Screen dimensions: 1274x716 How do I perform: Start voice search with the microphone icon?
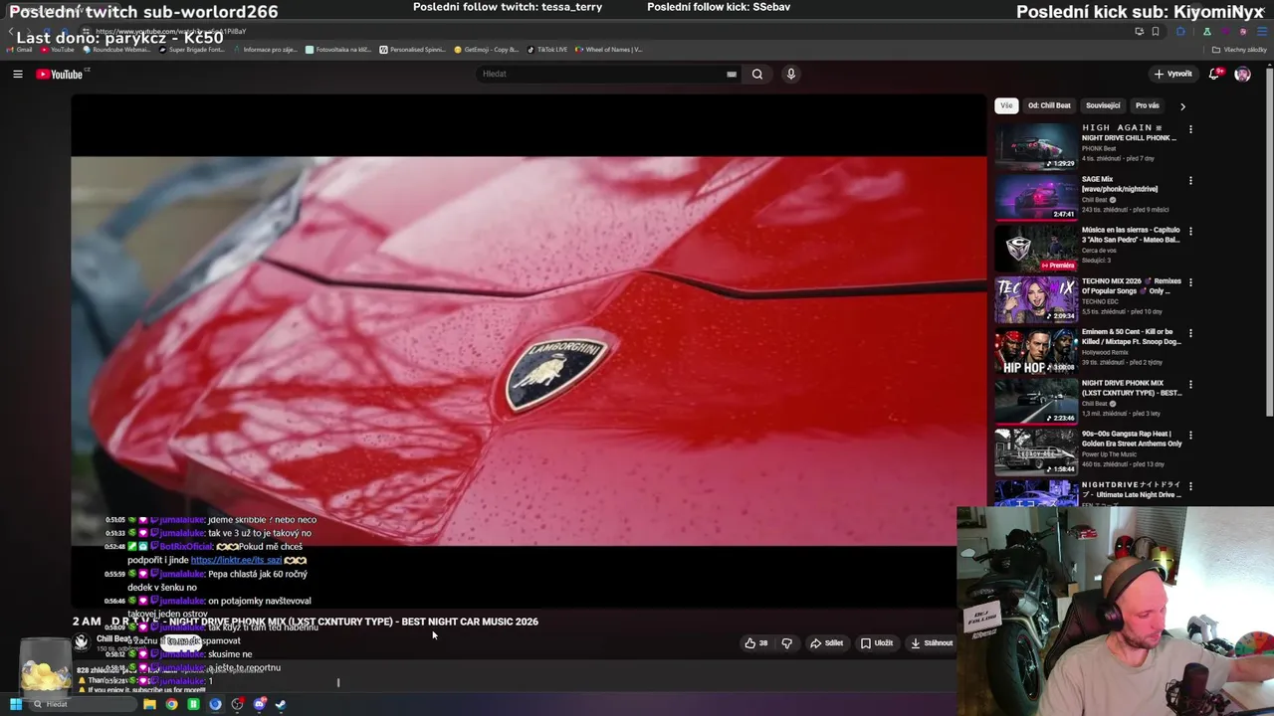tap(790, 74)
